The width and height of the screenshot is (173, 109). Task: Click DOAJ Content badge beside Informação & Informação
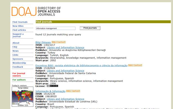tap(73, 91)
